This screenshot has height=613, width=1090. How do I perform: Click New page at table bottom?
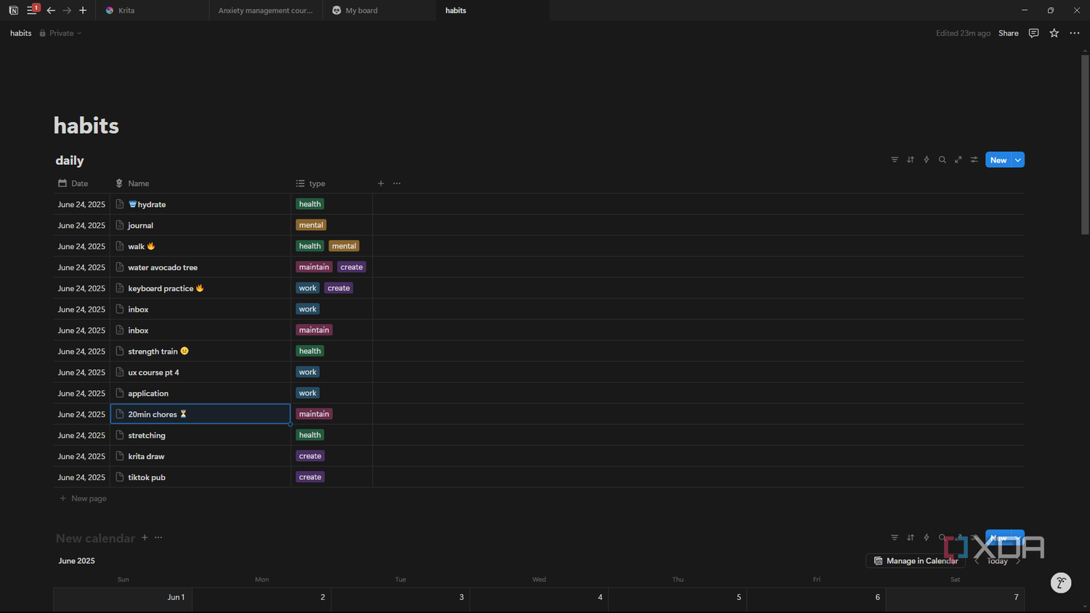[83, 499]
